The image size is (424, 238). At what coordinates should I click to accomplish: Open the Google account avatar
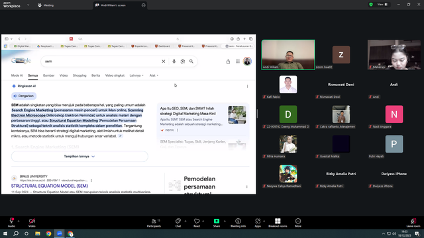[247, 61]
